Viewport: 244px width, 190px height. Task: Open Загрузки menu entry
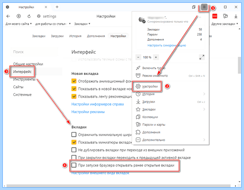[x=170, y=102]
